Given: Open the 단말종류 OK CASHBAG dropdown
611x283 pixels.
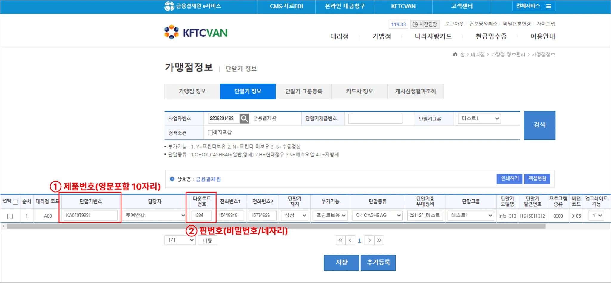Looking at the screenshot, I should 377,215.
